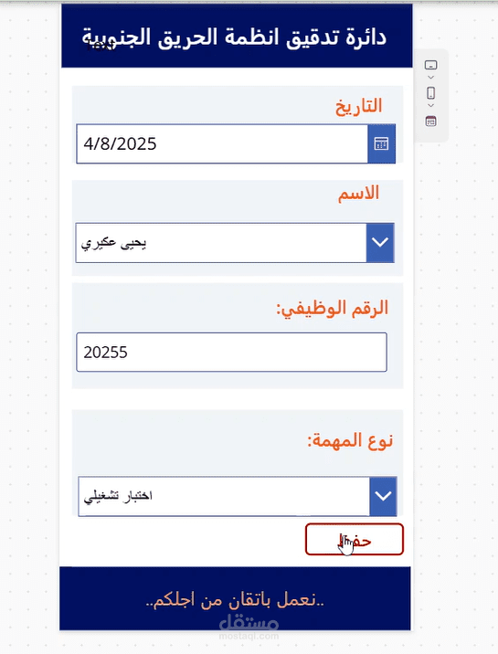Click the form layout icon in side toolbar
Viewport: 498px width, 654px height.
(x=431, y=121)
